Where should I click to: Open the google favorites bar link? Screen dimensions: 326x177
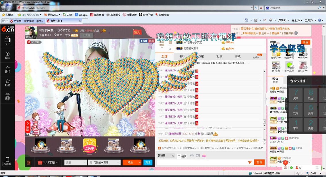[81, 15]
